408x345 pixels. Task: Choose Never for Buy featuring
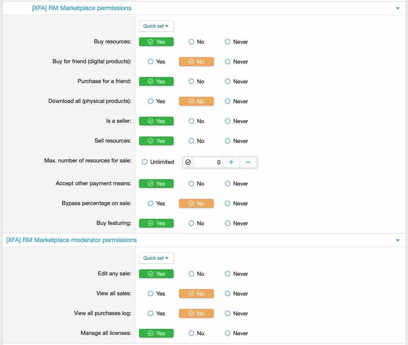[x=227, y=223]
